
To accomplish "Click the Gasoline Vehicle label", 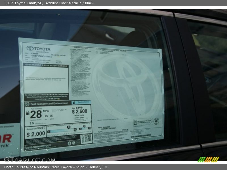I will pos(83,102).
